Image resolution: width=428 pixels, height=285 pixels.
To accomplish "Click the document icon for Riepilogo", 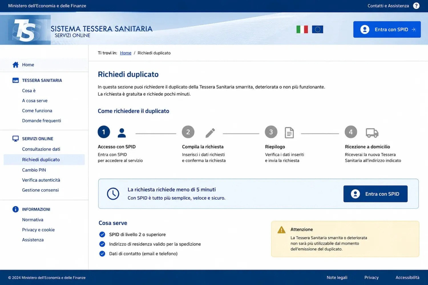I will [x=289, y=133].
